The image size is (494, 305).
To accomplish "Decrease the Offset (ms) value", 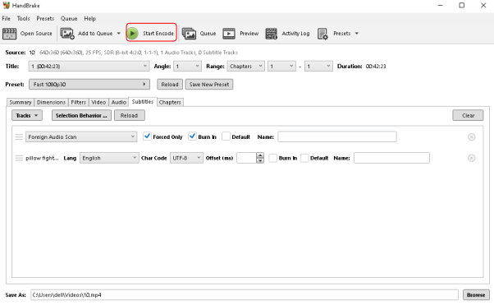I will (260, 160).
